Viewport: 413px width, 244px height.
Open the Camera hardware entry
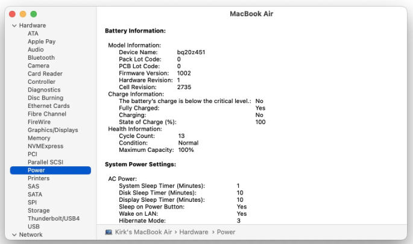tap(39, 66)
